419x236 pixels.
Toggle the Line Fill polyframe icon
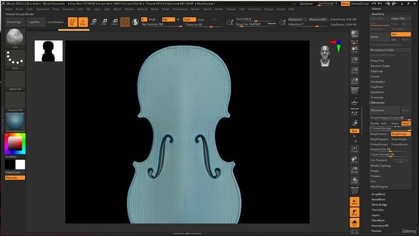pyautogui.click(x=355, y=191)
